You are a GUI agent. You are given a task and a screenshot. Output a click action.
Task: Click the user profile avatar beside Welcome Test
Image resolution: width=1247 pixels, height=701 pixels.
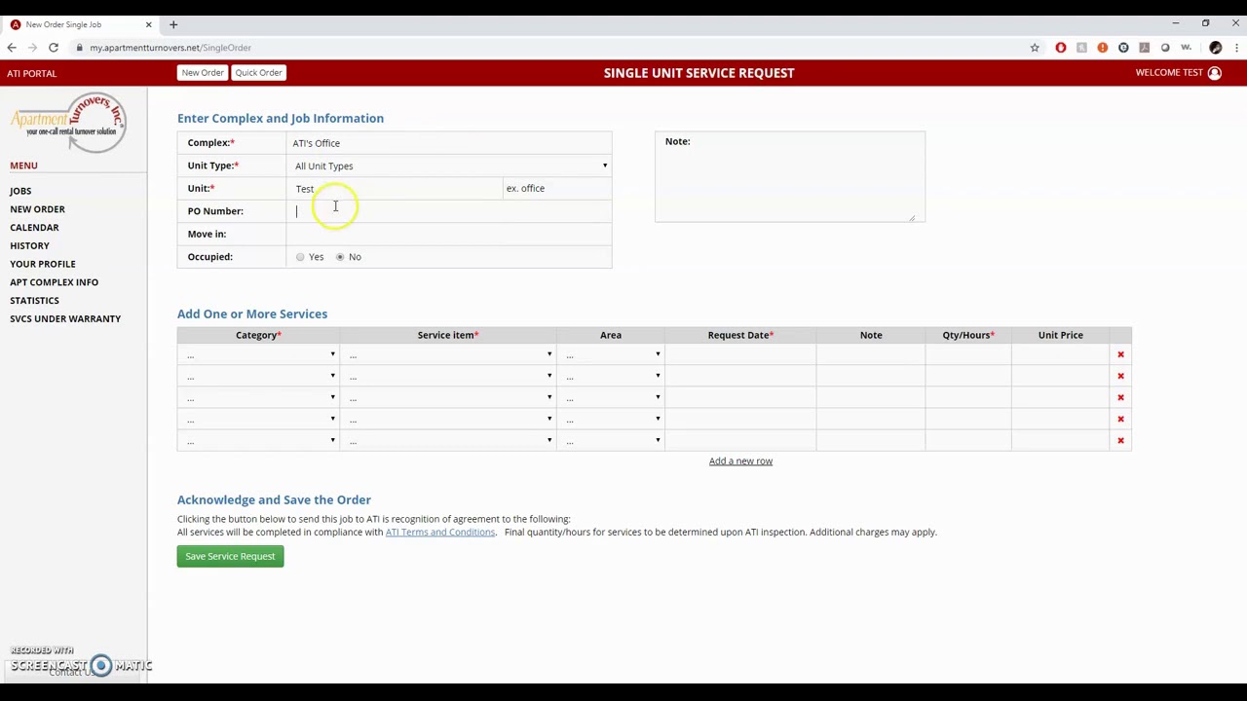click(1214, 73)
